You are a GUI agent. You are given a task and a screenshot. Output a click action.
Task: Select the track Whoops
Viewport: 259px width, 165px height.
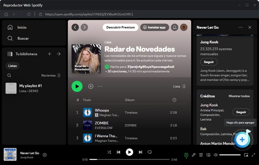(x=102, y=110)
